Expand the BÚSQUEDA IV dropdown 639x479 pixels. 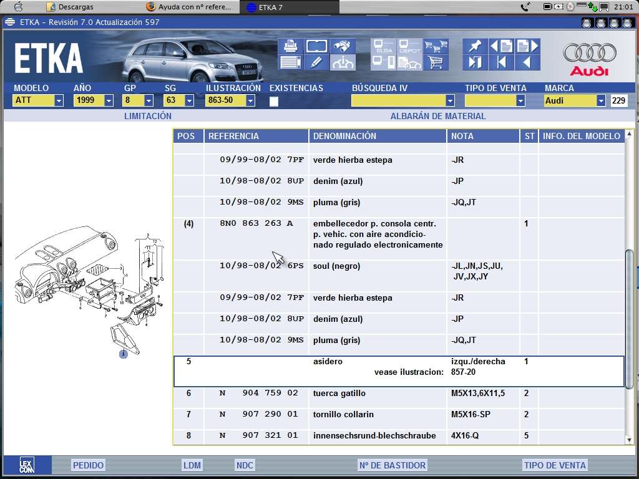(450, 100)
